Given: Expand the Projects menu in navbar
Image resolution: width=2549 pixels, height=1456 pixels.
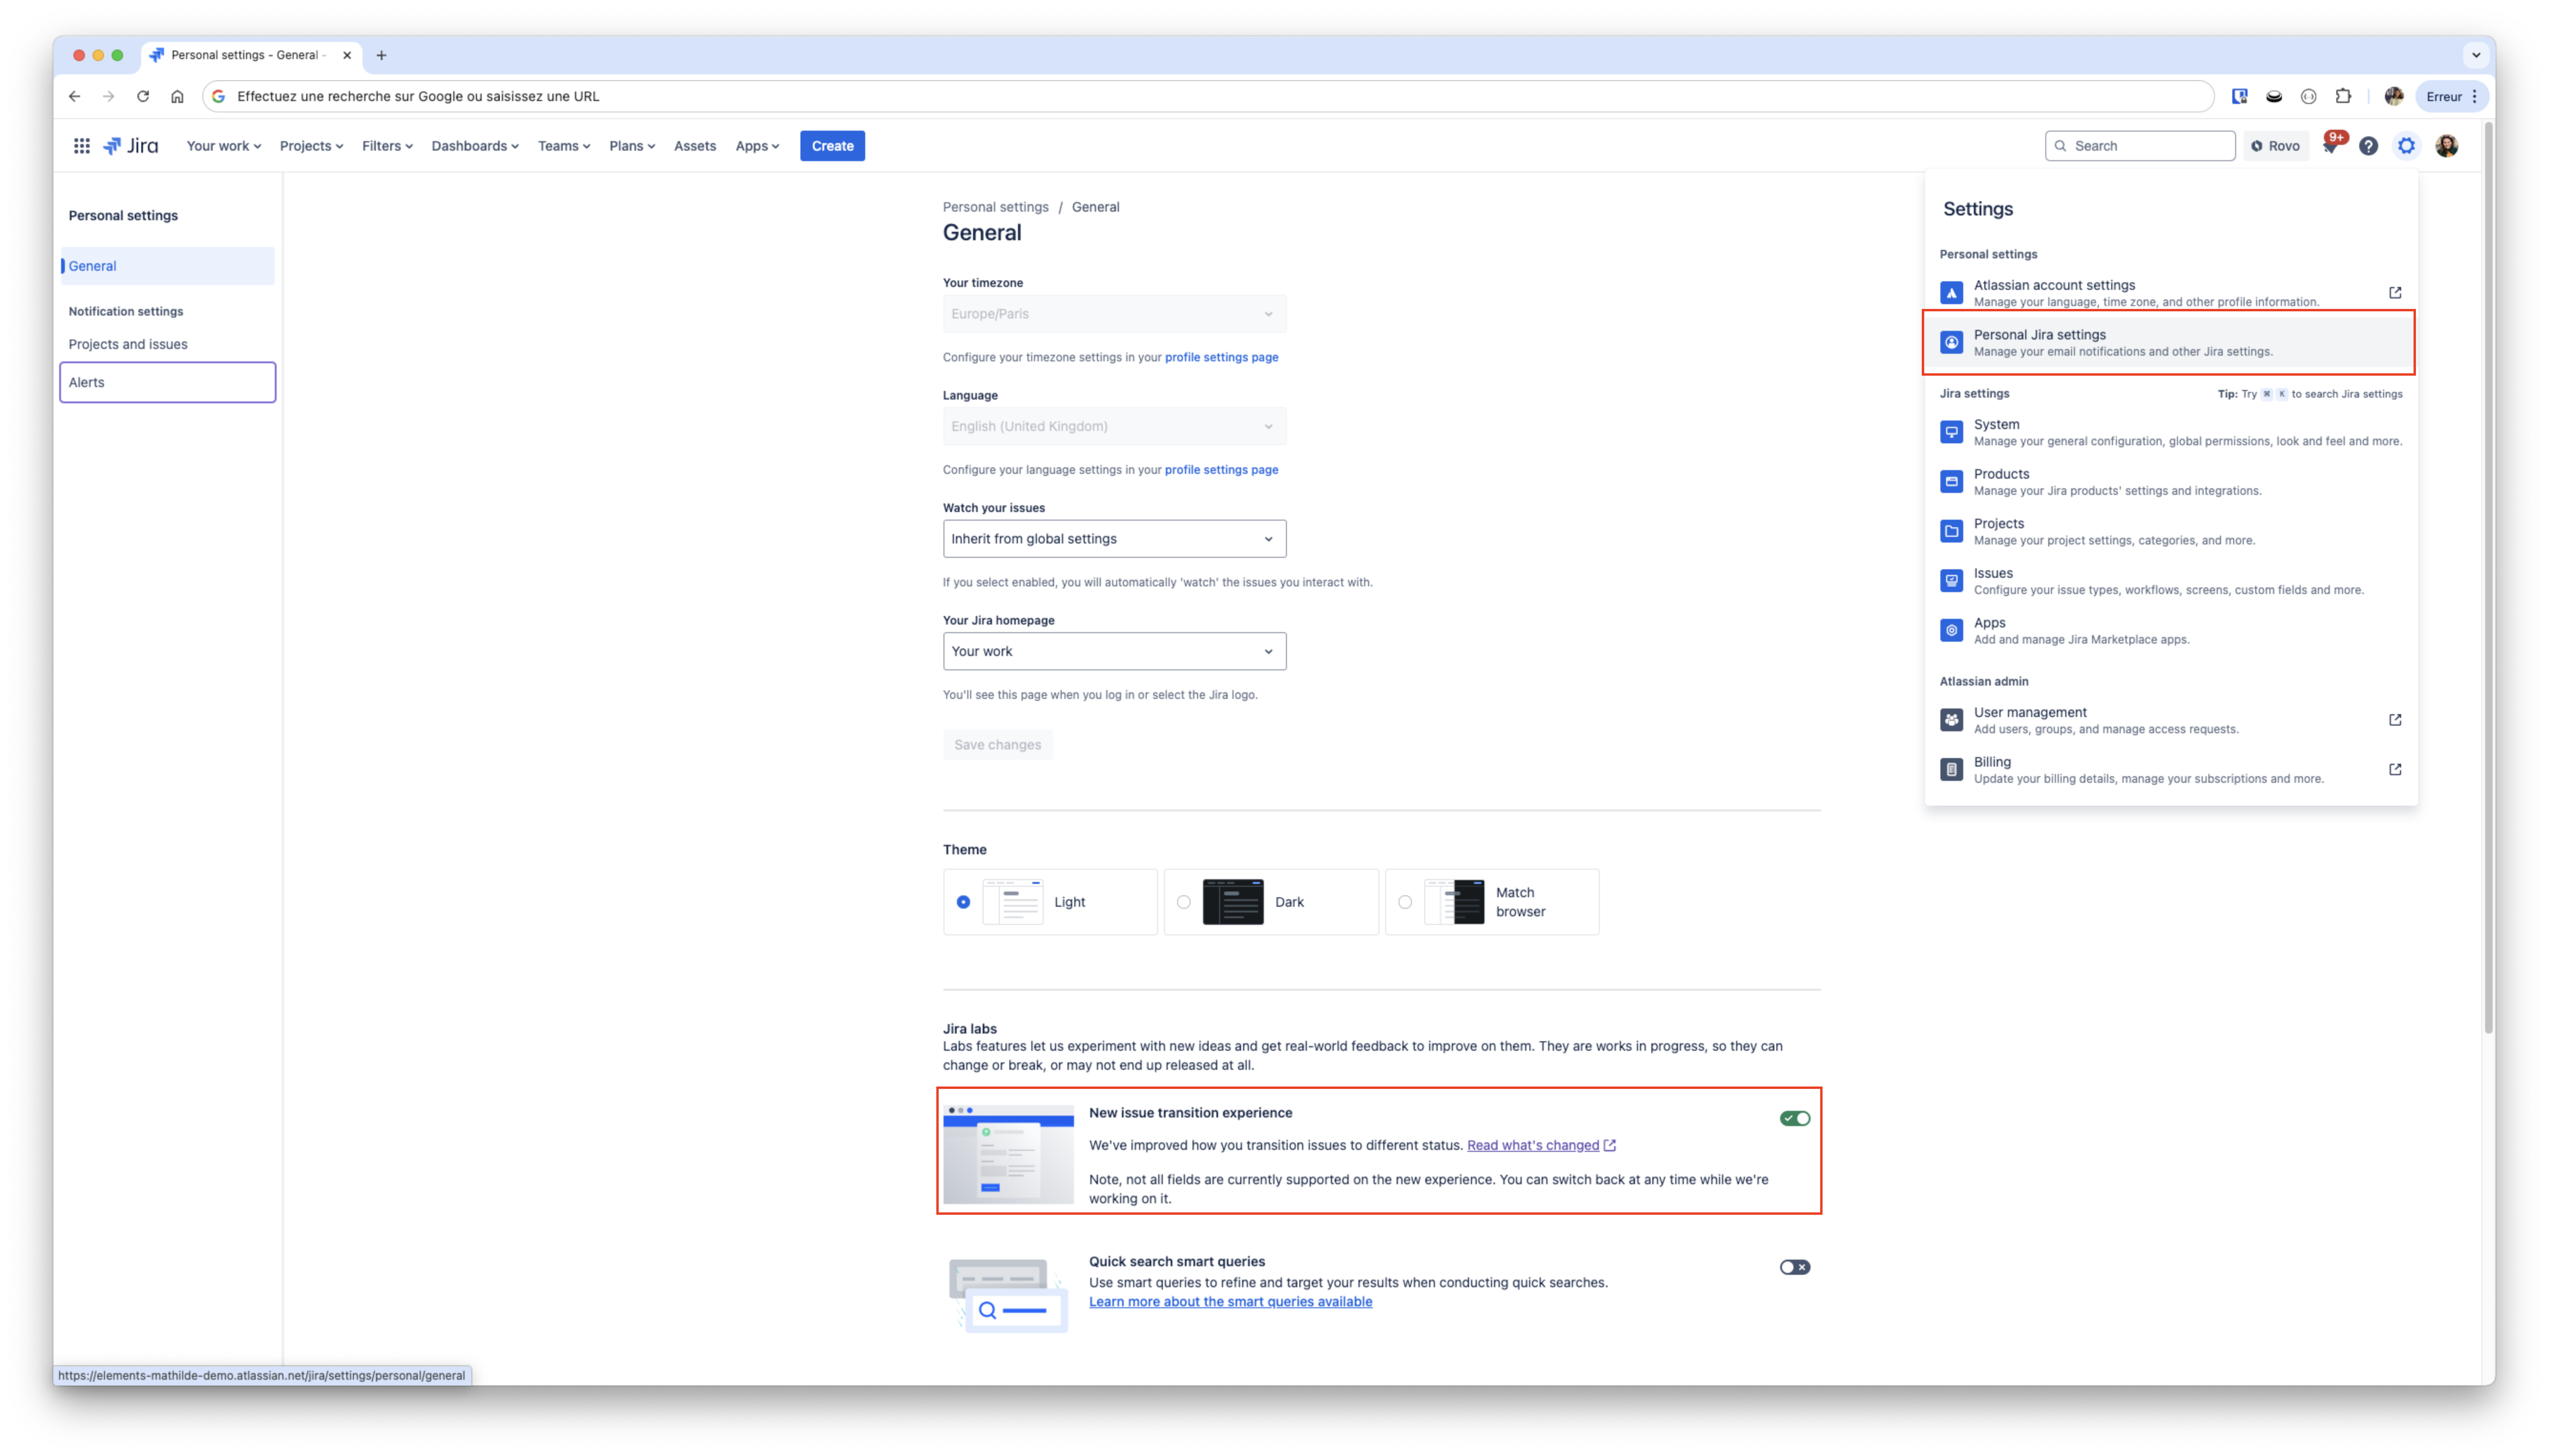Looking at the screenshot, I should pyautogui.click(x=311, y=146).
